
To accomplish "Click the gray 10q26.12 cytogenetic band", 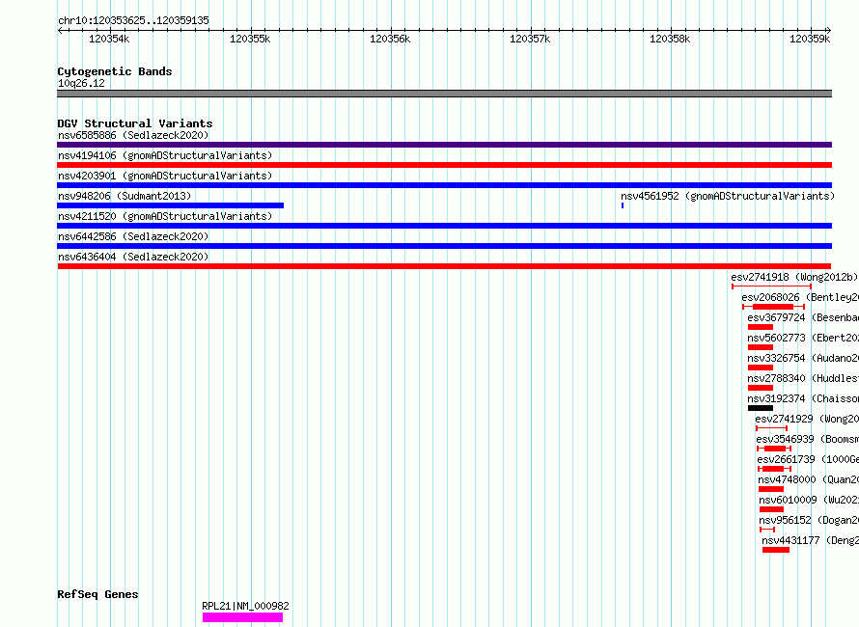I will pyautogui.click(x=444, y=94).
